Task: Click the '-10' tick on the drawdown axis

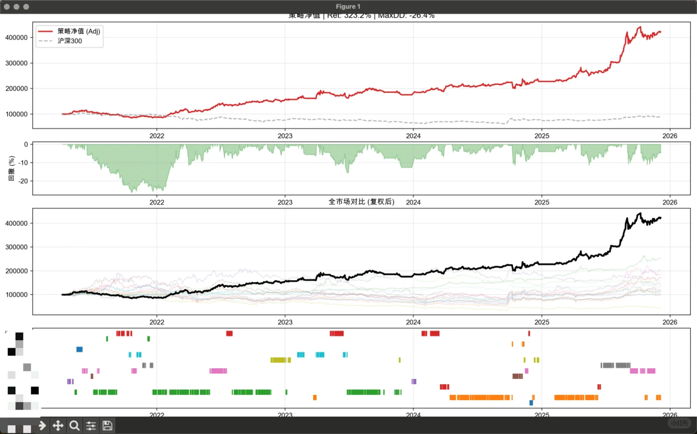Action: coord(23,163)
